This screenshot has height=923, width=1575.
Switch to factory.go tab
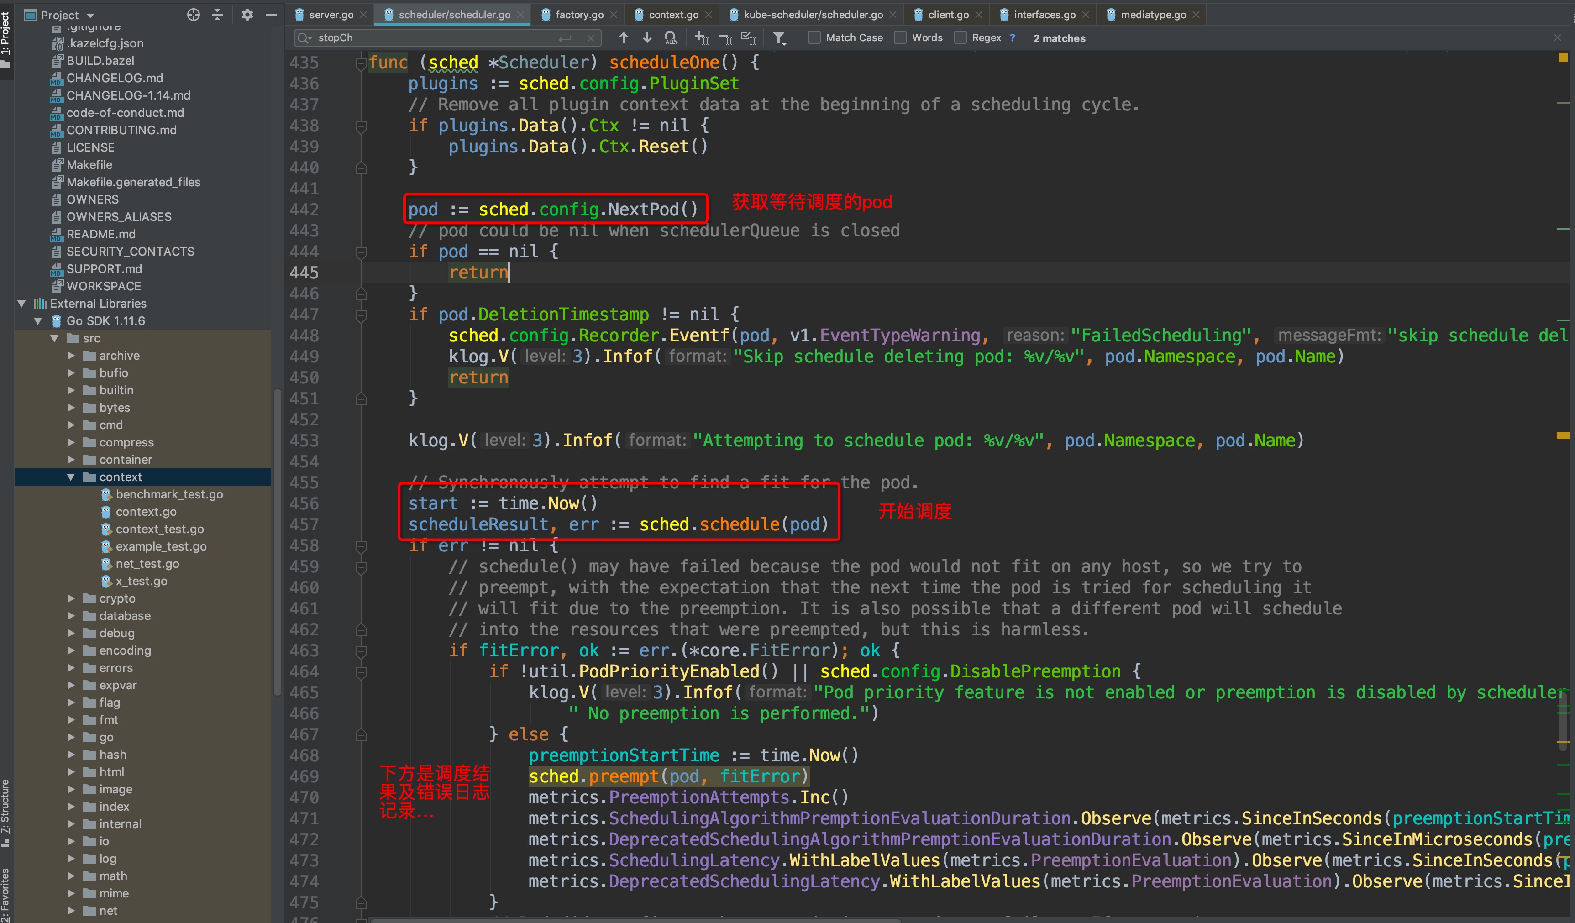click(579, 15)
